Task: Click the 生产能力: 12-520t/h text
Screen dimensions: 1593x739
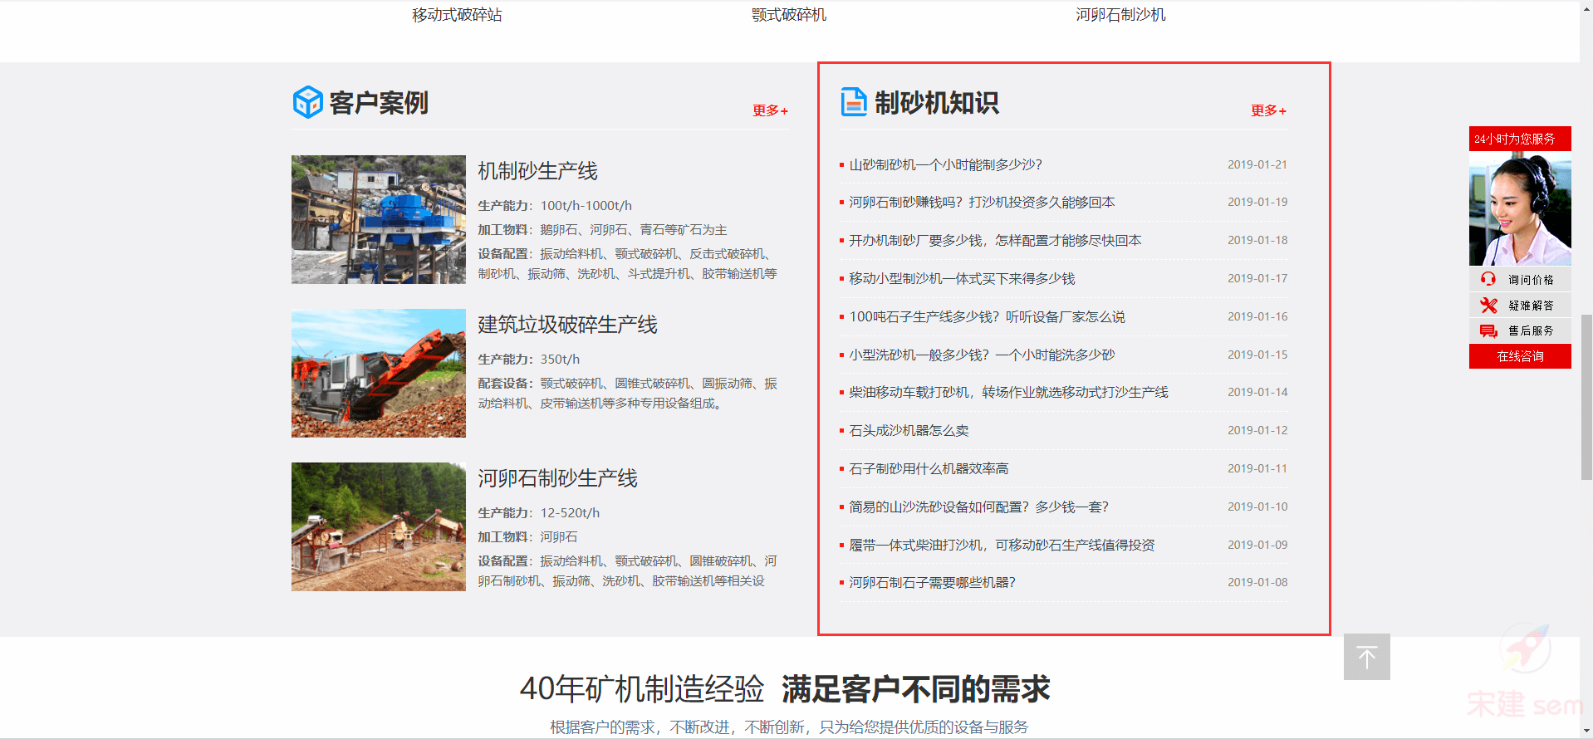Action: (x=538, y=512)
